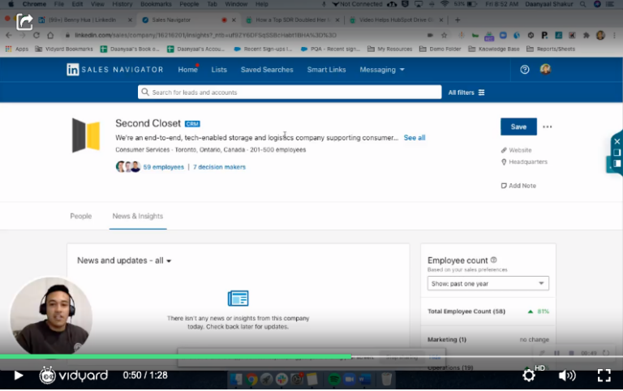623x391 pixels.
Task: Expand the Messaging dropdown
Action: (382, 70)
